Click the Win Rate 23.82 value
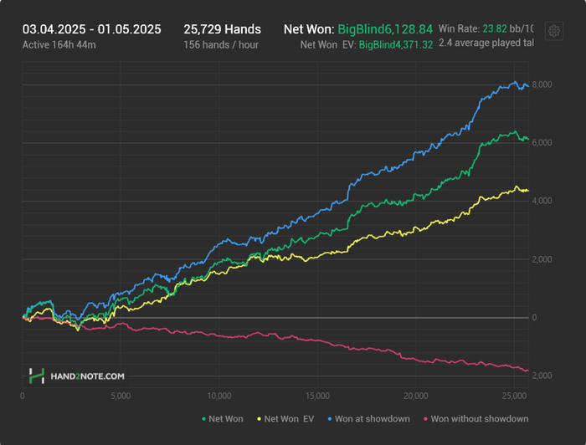The image size is (586, 445). click(x=495, y=28)
